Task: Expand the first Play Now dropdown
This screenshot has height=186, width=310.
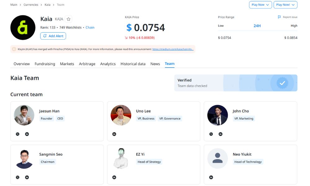Action: click(x=260, y=5)
